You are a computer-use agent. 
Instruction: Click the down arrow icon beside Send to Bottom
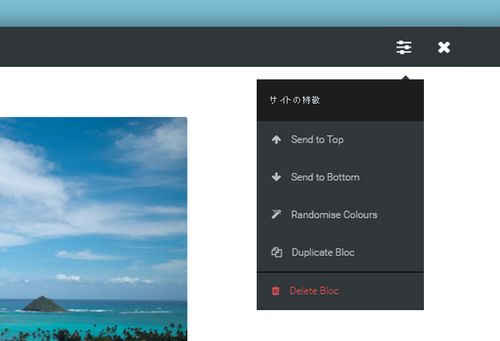pos(276,177)
